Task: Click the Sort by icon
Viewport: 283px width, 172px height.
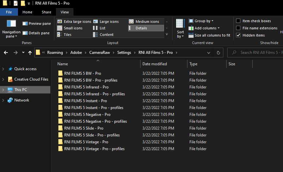Action: (x=180, y=24)
